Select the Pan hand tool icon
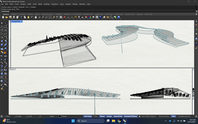198x124 pixels. (36, 17)
